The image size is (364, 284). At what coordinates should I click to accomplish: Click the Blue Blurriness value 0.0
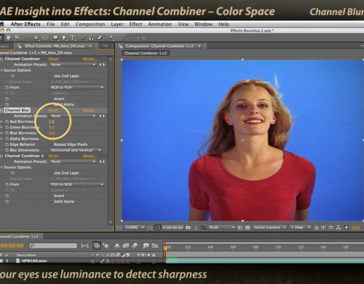(52, 133)
